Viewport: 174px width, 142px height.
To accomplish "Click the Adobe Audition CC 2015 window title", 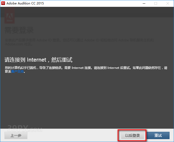I will point(25,3).
